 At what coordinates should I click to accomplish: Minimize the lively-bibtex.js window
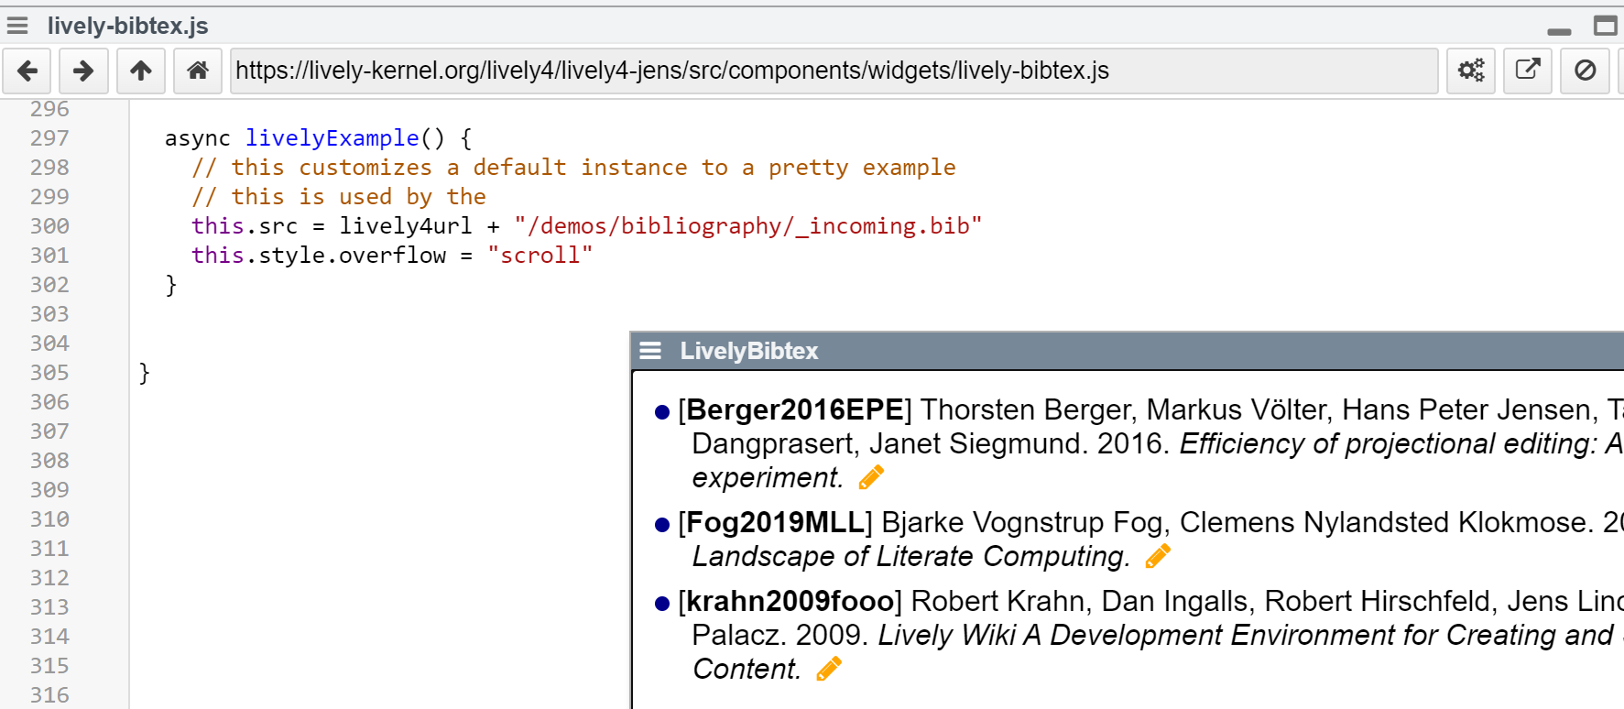[1559, 29]
